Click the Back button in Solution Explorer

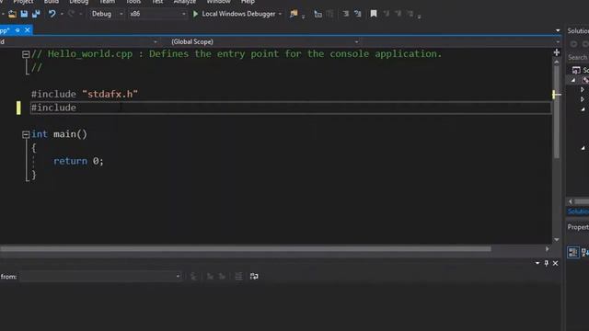pyautogui.click(x=573, y=44)
